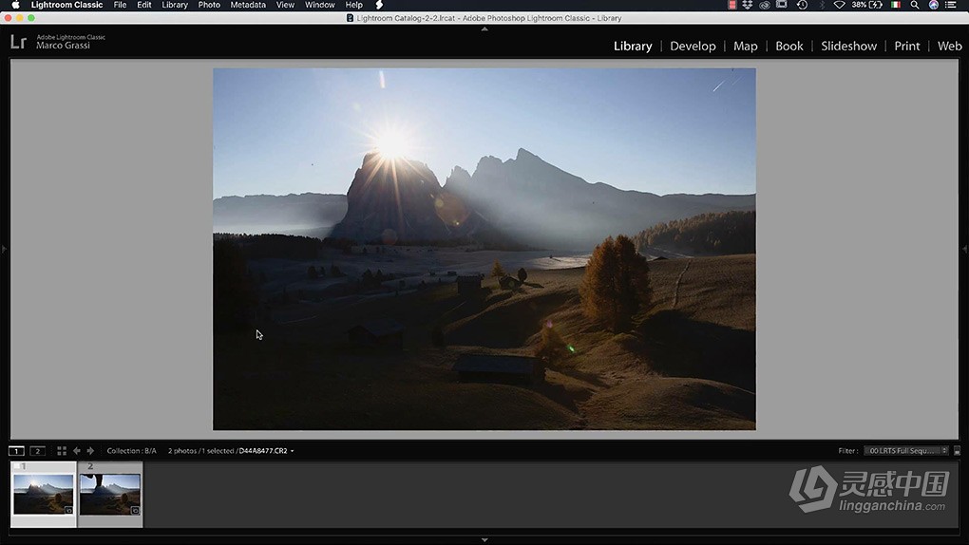Switch to the Map module
Viewport: 969px width, 545px height.
(746, 47)
